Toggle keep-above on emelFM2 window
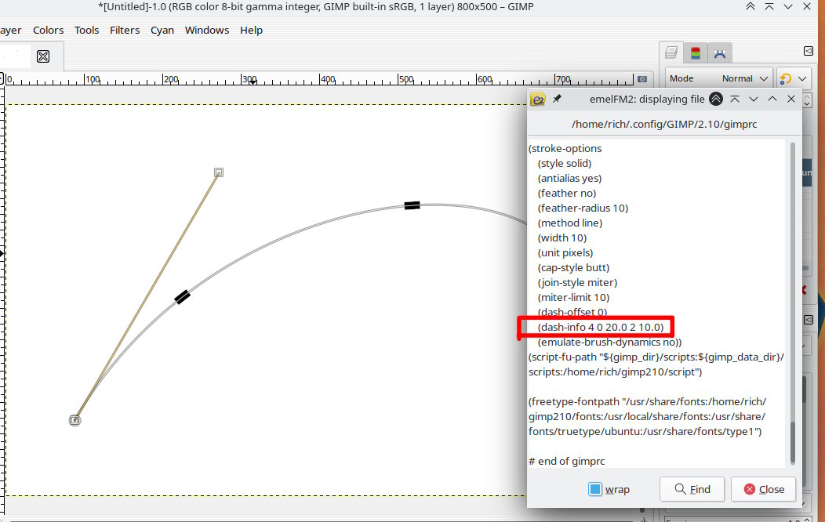Image resolution: width=825 pixels, height=522 pixels. click(715, 99)
